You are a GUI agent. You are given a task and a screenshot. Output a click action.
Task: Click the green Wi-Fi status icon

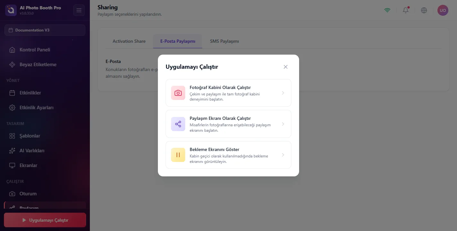pos(388,10)
